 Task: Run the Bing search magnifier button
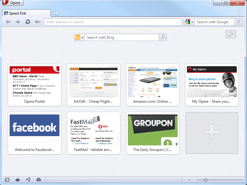pos(163,37)
